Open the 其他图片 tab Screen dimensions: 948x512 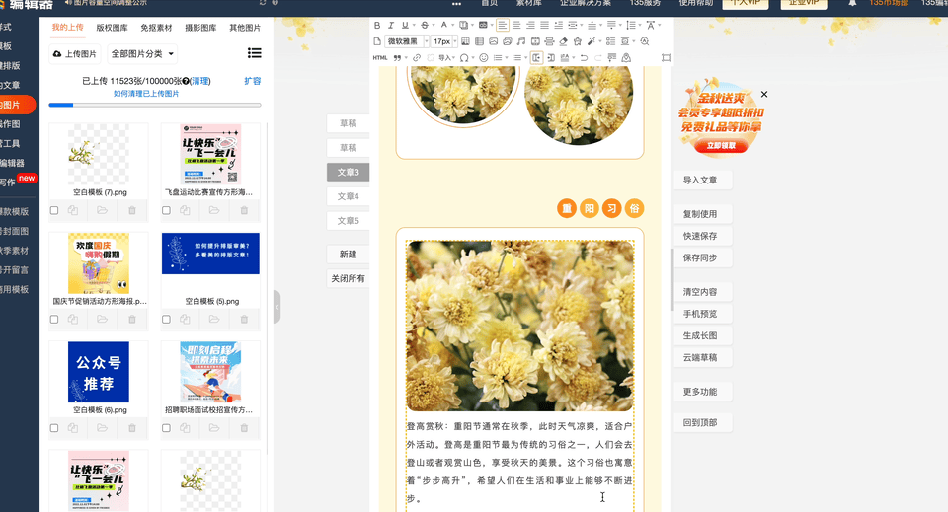(x=245, y=28)
